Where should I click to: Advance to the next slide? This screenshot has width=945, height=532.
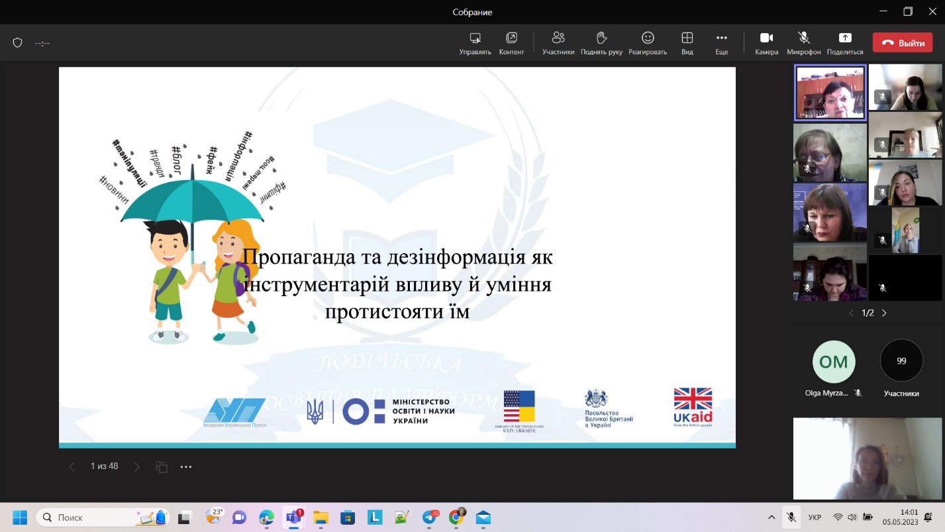coord(137,467)
